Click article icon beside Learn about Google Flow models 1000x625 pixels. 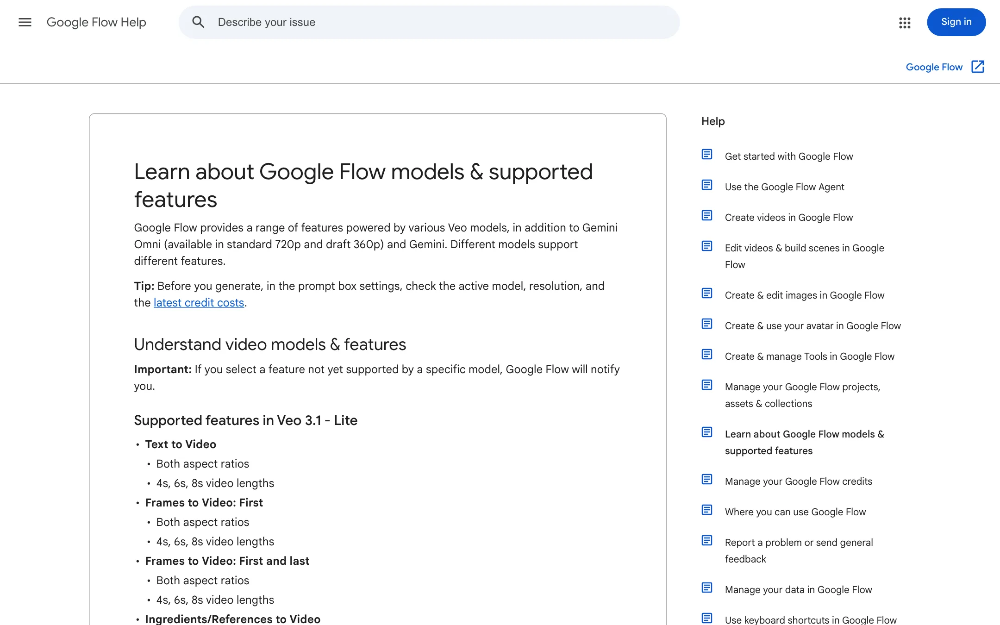(x=707, y=432)
